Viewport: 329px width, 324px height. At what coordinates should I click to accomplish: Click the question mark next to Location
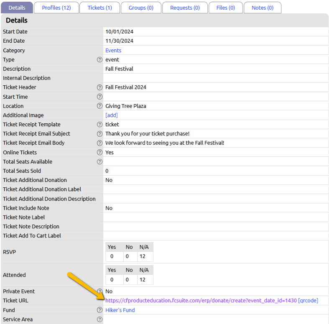99,106
